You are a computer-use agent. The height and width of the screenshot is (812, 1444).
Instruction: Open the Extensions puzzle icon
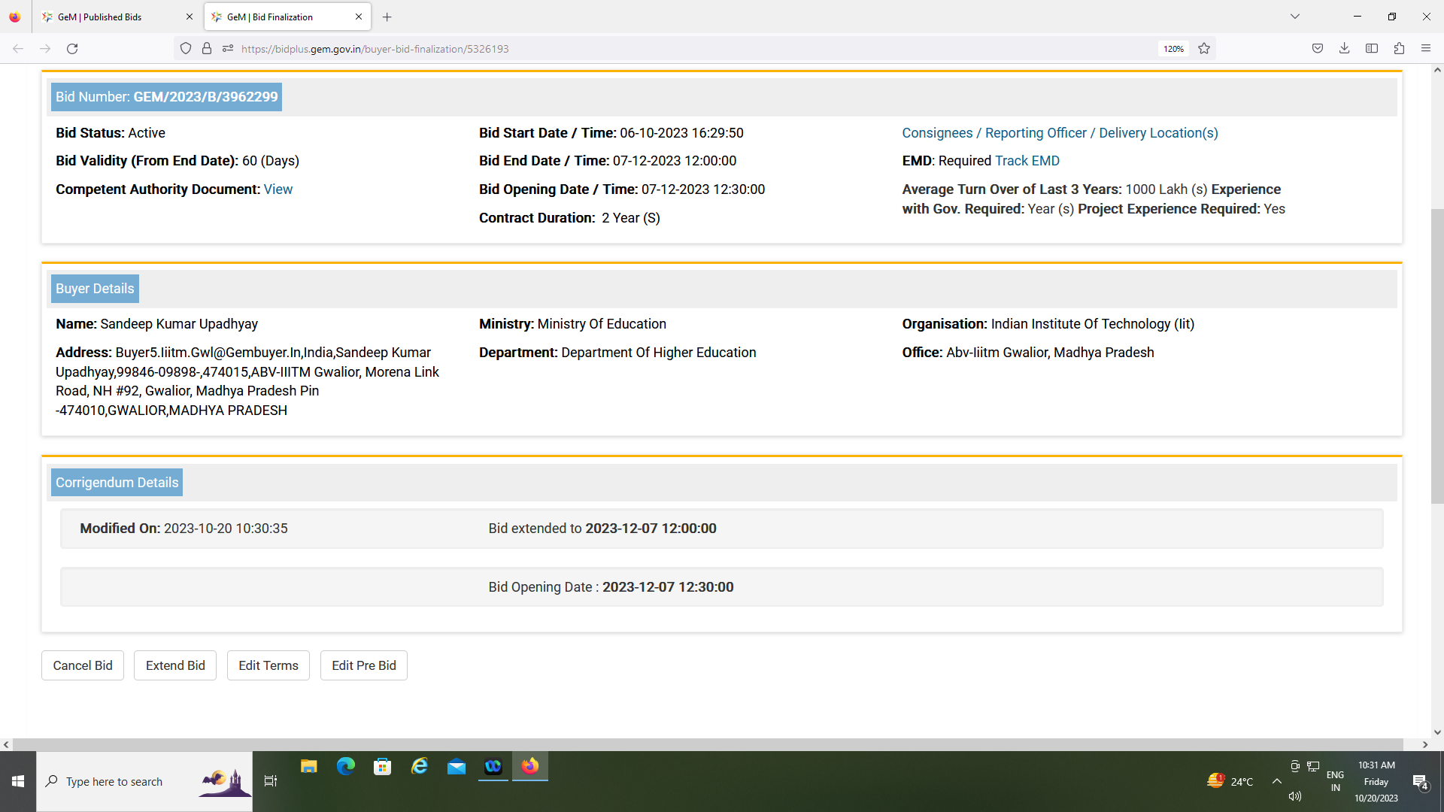coord(1399,49)
